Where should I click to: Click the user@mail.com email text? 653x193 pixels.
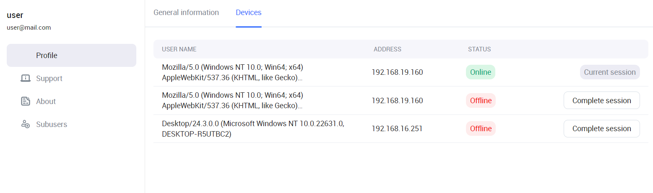coord(29,28)
